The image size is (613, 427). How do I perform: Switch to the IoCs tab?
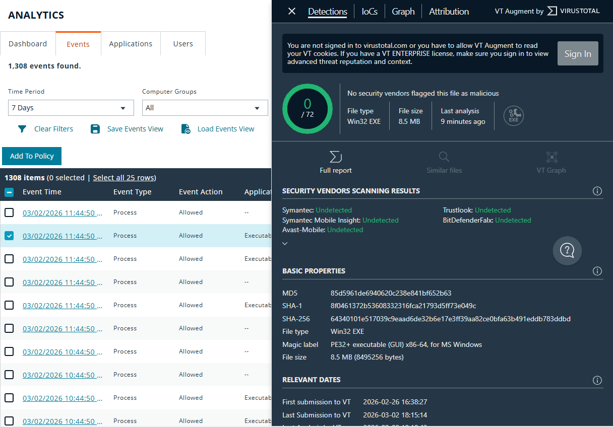pyautogui.click(x=369, y=11)
